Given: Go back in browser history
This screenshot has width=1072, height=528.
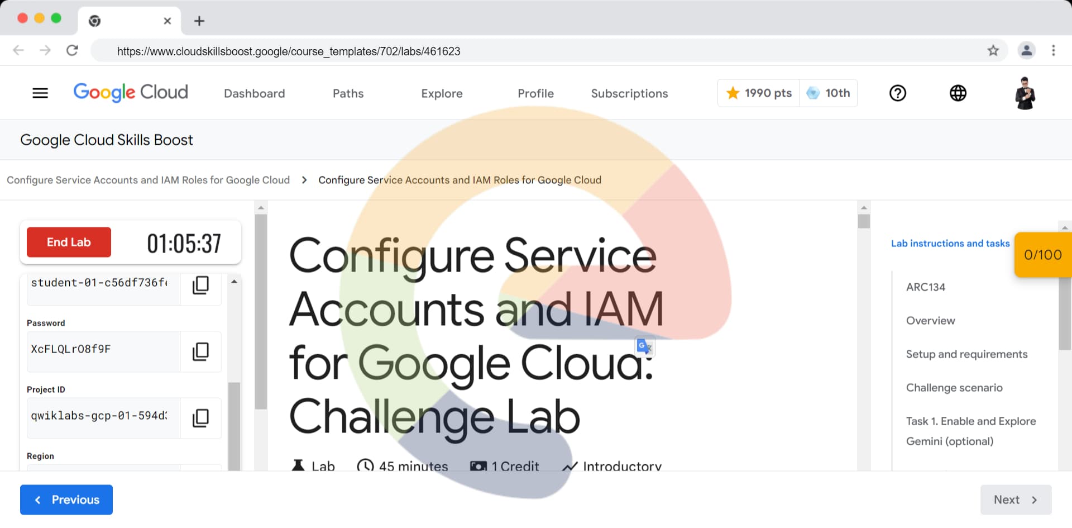Looking at the screenshot, I should click(x=18, y=51).
